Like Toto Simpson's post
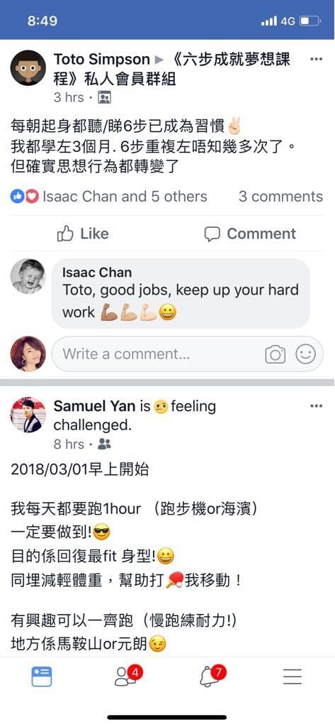335x727 pixels. coord(82,234)
